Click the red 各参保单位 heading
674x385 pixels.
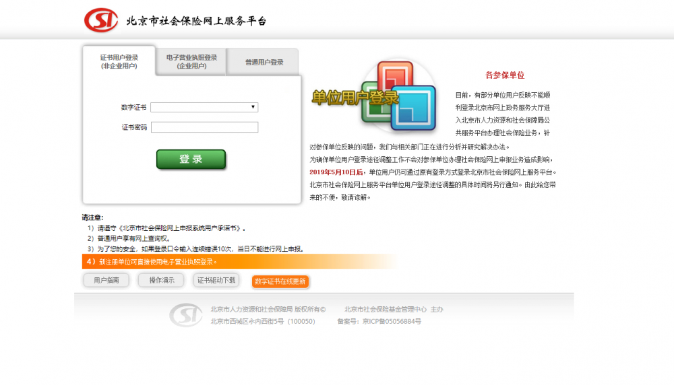[x=505, y=75]
